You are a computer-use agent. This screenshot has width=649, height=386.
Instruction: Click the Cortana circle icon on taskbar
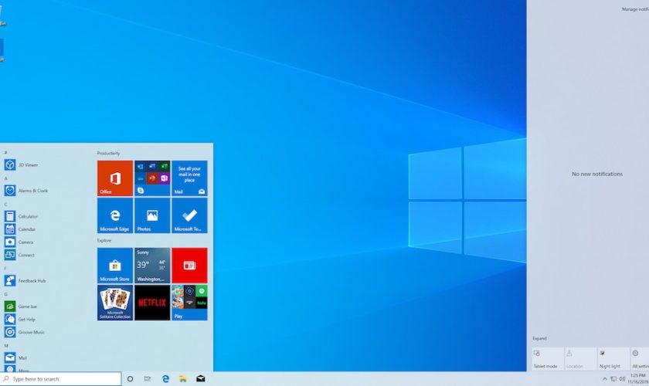[x=130, y=379]
